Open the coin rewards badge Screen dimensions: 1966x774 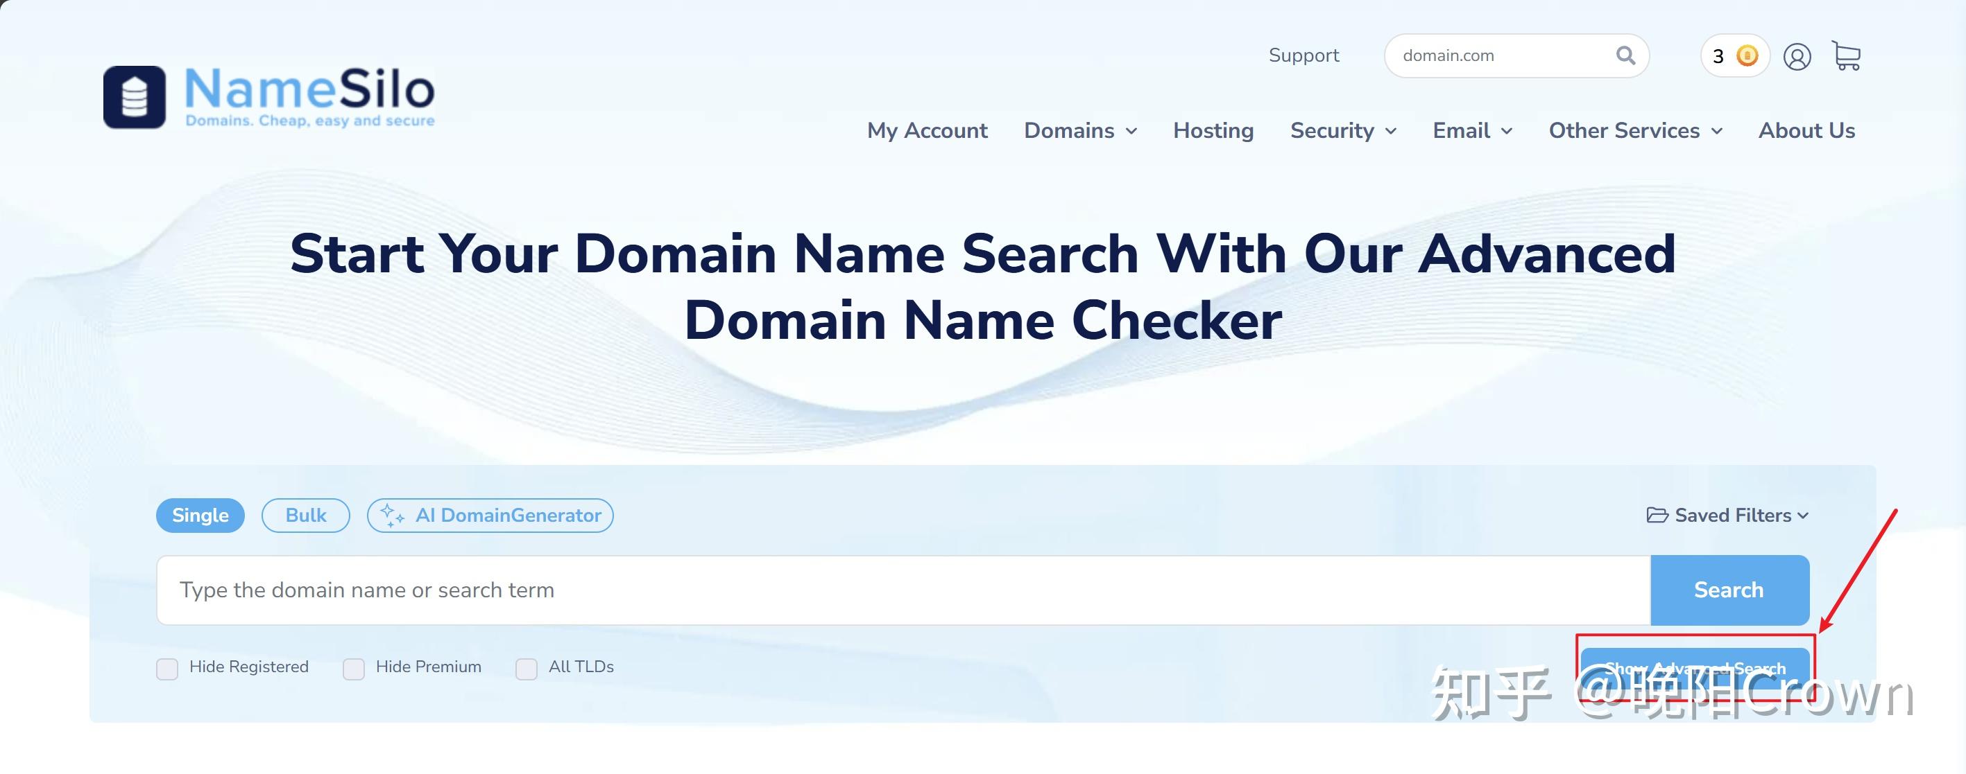click(1735, 55)
